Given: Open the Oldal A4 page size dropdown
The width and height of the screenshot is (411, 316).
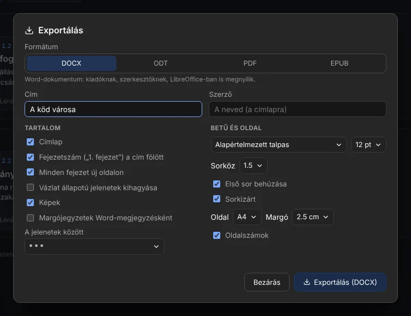Looking at the screenshot, I should coord(247,217).
